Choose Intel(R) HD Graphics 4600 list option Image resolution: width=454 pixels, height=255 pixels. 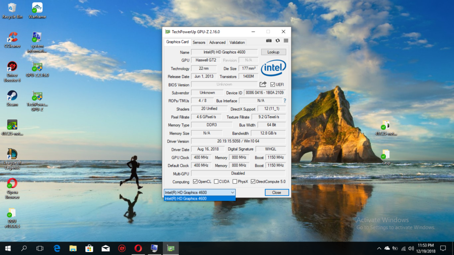pyautogui.click(x=199, y=198)
